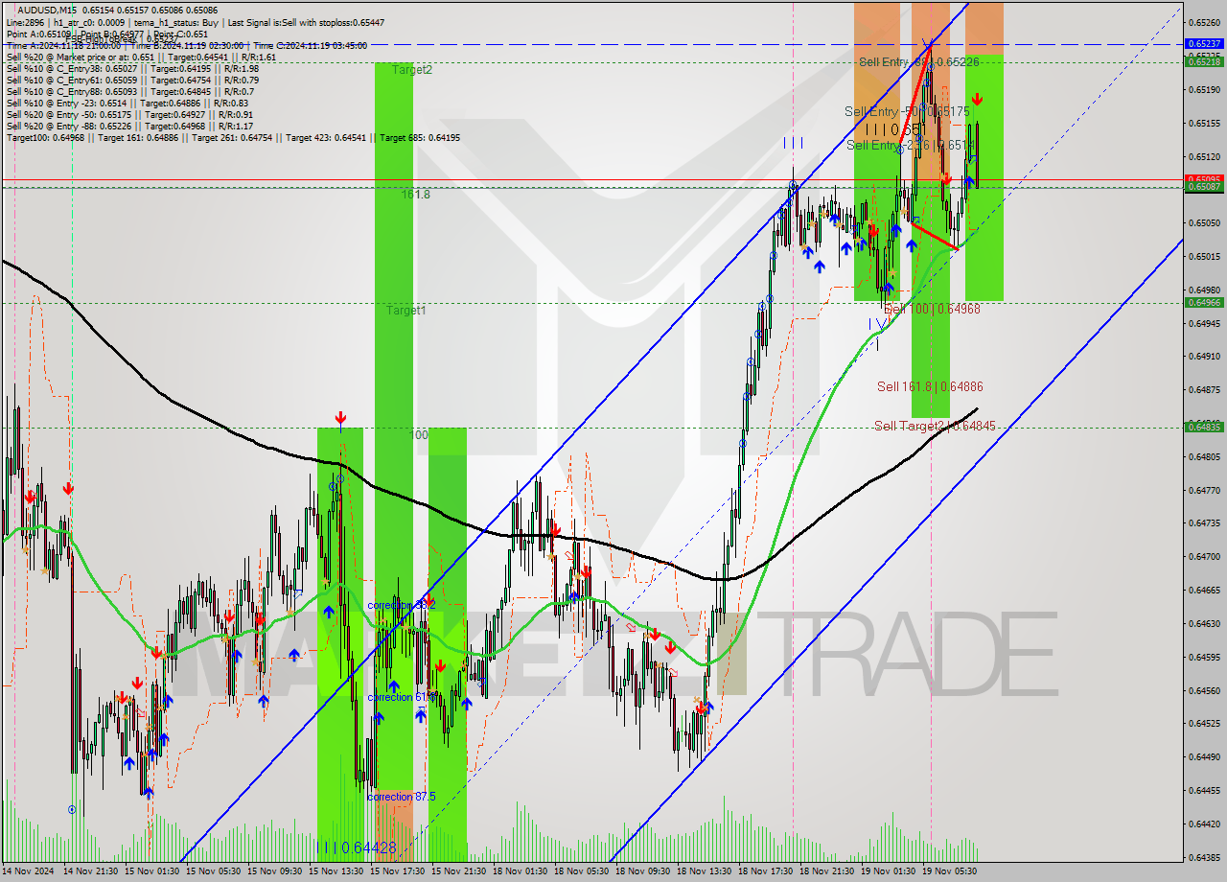Image resolution: width=1227 pixels, height=882 pixels.
Task: Click the red 0.65095 price tag
Action: (x=1204, y=179)
